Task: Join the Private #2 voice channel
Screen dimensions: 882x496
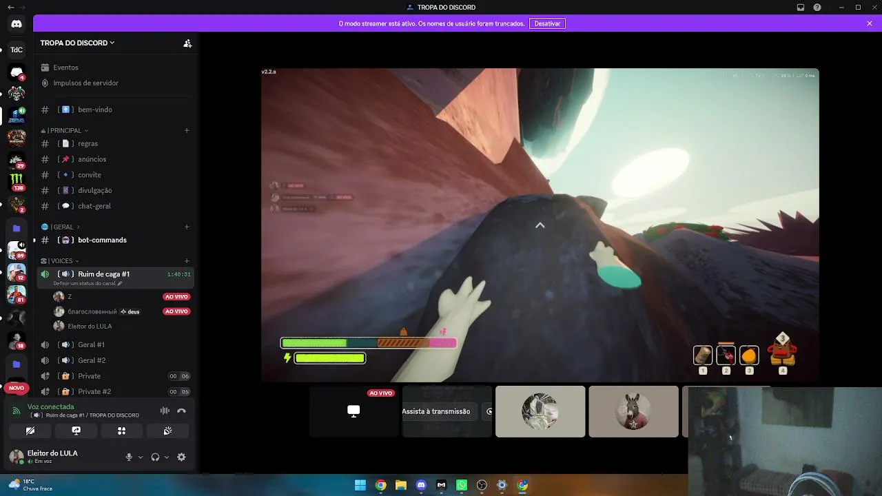Action: pos(116,391)
